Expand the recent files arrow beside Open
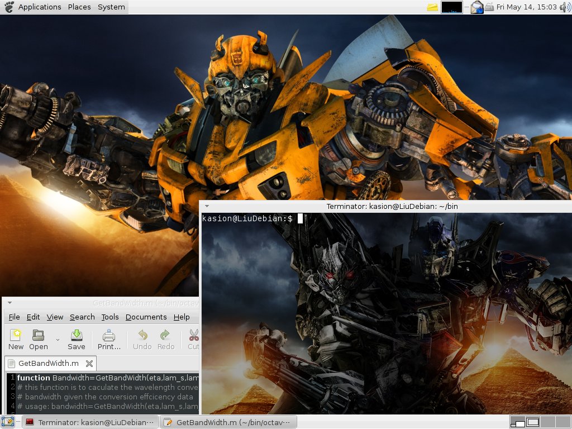Screen dimensions: 572x429 coord(58,340)
